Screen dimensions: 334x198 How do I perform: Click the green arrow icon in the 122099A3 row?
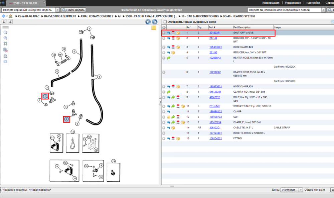(x=169, y=58)
